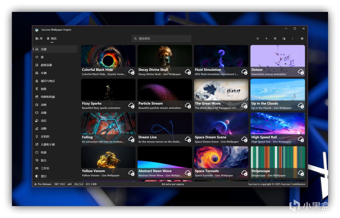
Task: Download Up in the Clouds wallpaper
Action: (301, 106)
